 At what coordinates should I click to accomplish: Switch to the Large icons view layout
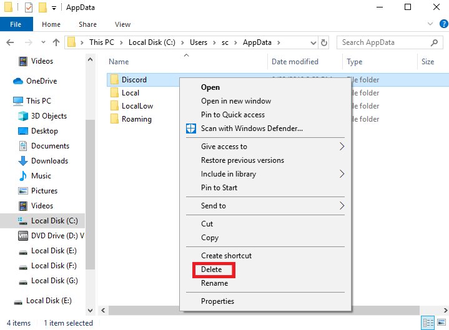click(x=442, y=323)
